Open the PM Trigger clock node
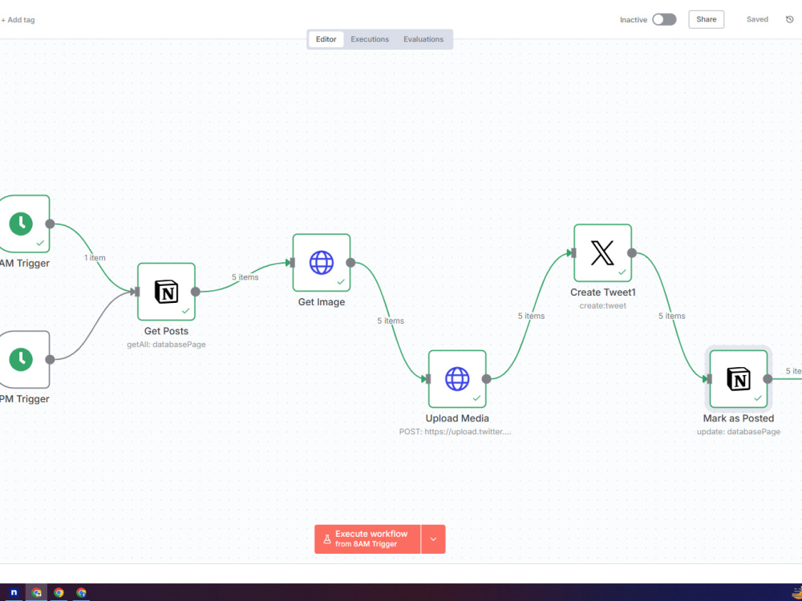Screen dimensions: 802x601 pos(24,359)
